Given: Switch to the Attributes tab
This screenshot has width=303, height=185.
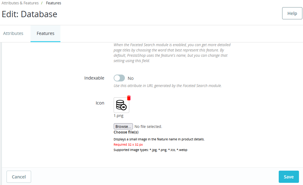Looking at the screenshot, I should click(13, 33).
